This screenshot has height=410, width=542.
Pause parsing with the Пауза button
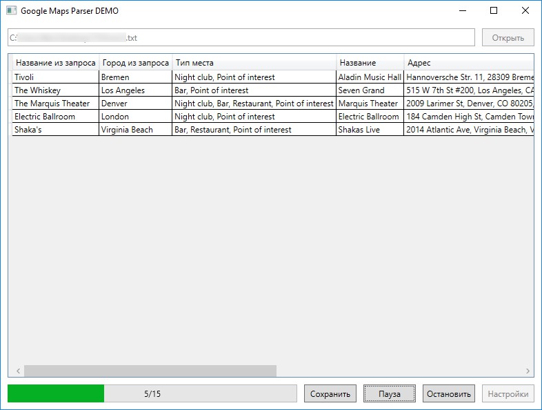[389, 393]
